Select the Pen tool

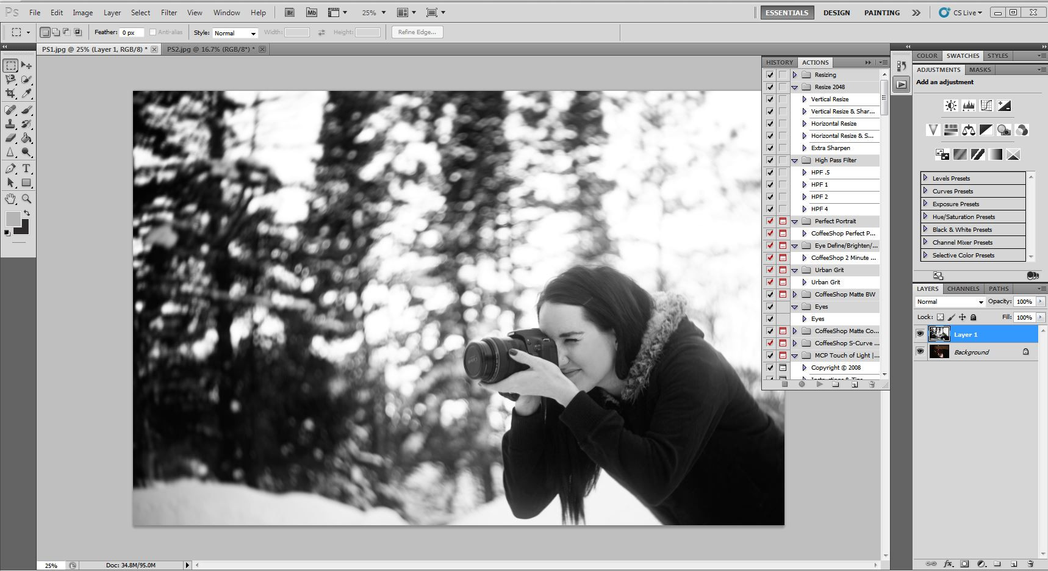coord(11,168)
